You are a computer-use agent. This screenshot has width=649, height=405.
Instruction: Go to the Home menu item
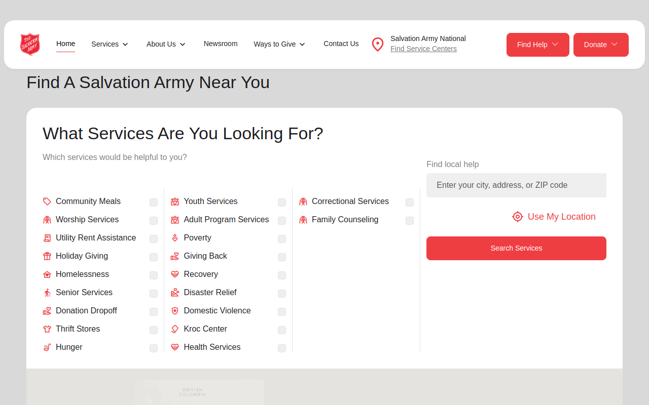[65, 44]
